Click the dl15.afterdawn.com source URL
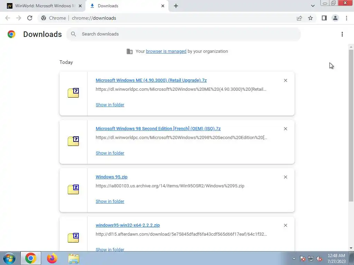The image size is (354, 265). click(181, 234)
